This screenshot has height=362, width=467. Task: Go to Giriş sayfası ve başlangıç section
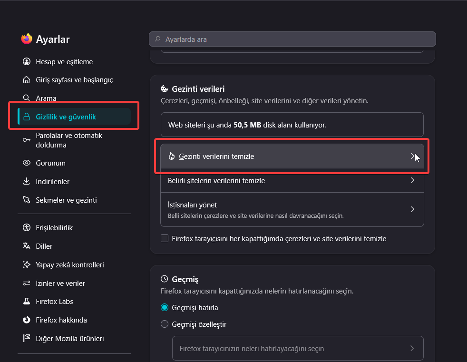coord(74,79)
